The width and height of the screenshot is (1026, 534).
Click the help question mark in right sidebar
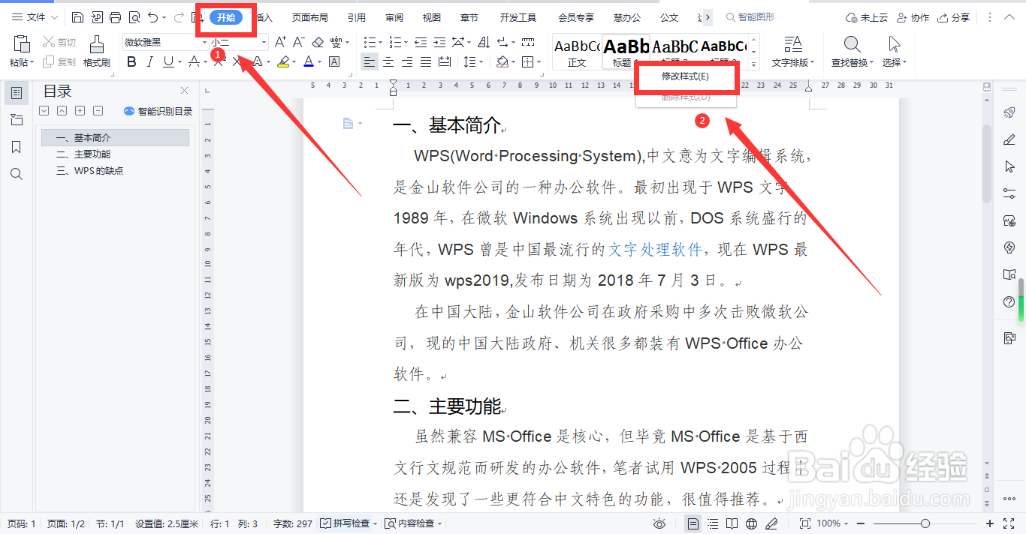tap(1009, 302)
